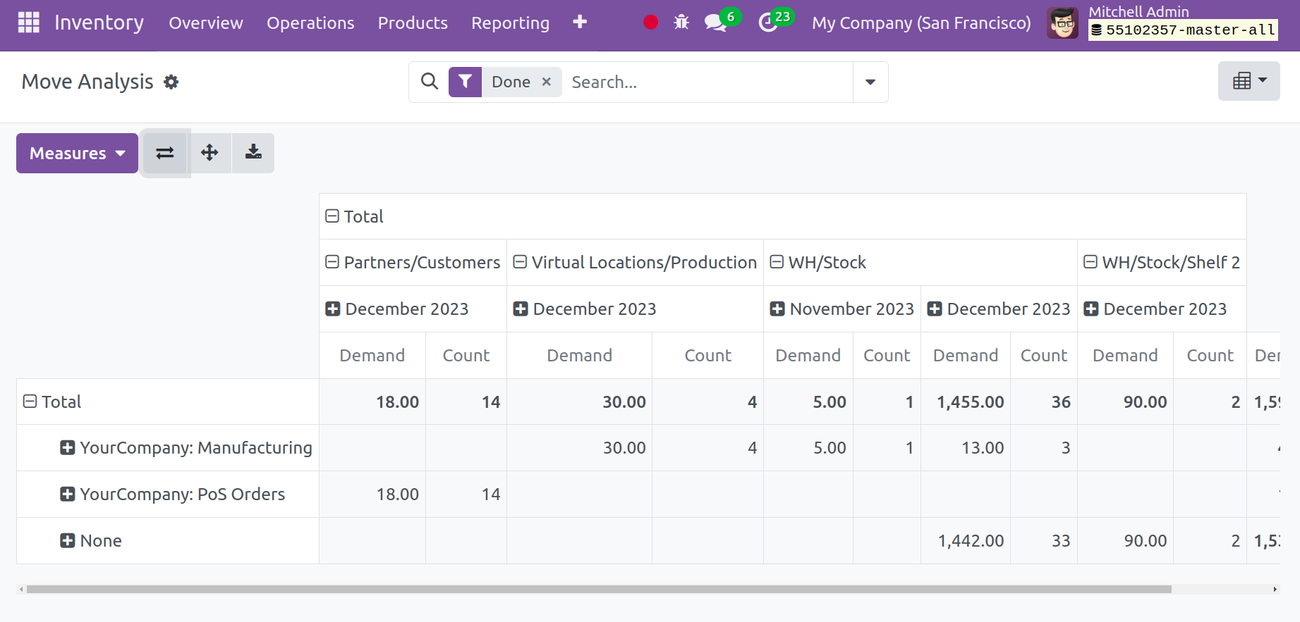Open the Reporting menu
Viewport: 1300px width, 622px height.
coord(510,23)
